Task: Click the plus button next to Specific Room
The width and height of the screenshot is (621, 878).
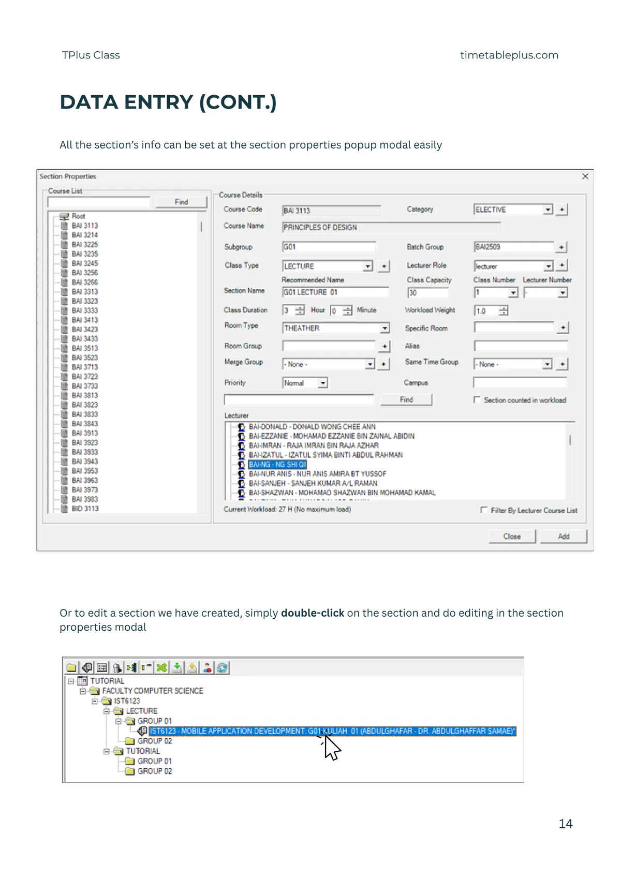Action: click(563, 328)
